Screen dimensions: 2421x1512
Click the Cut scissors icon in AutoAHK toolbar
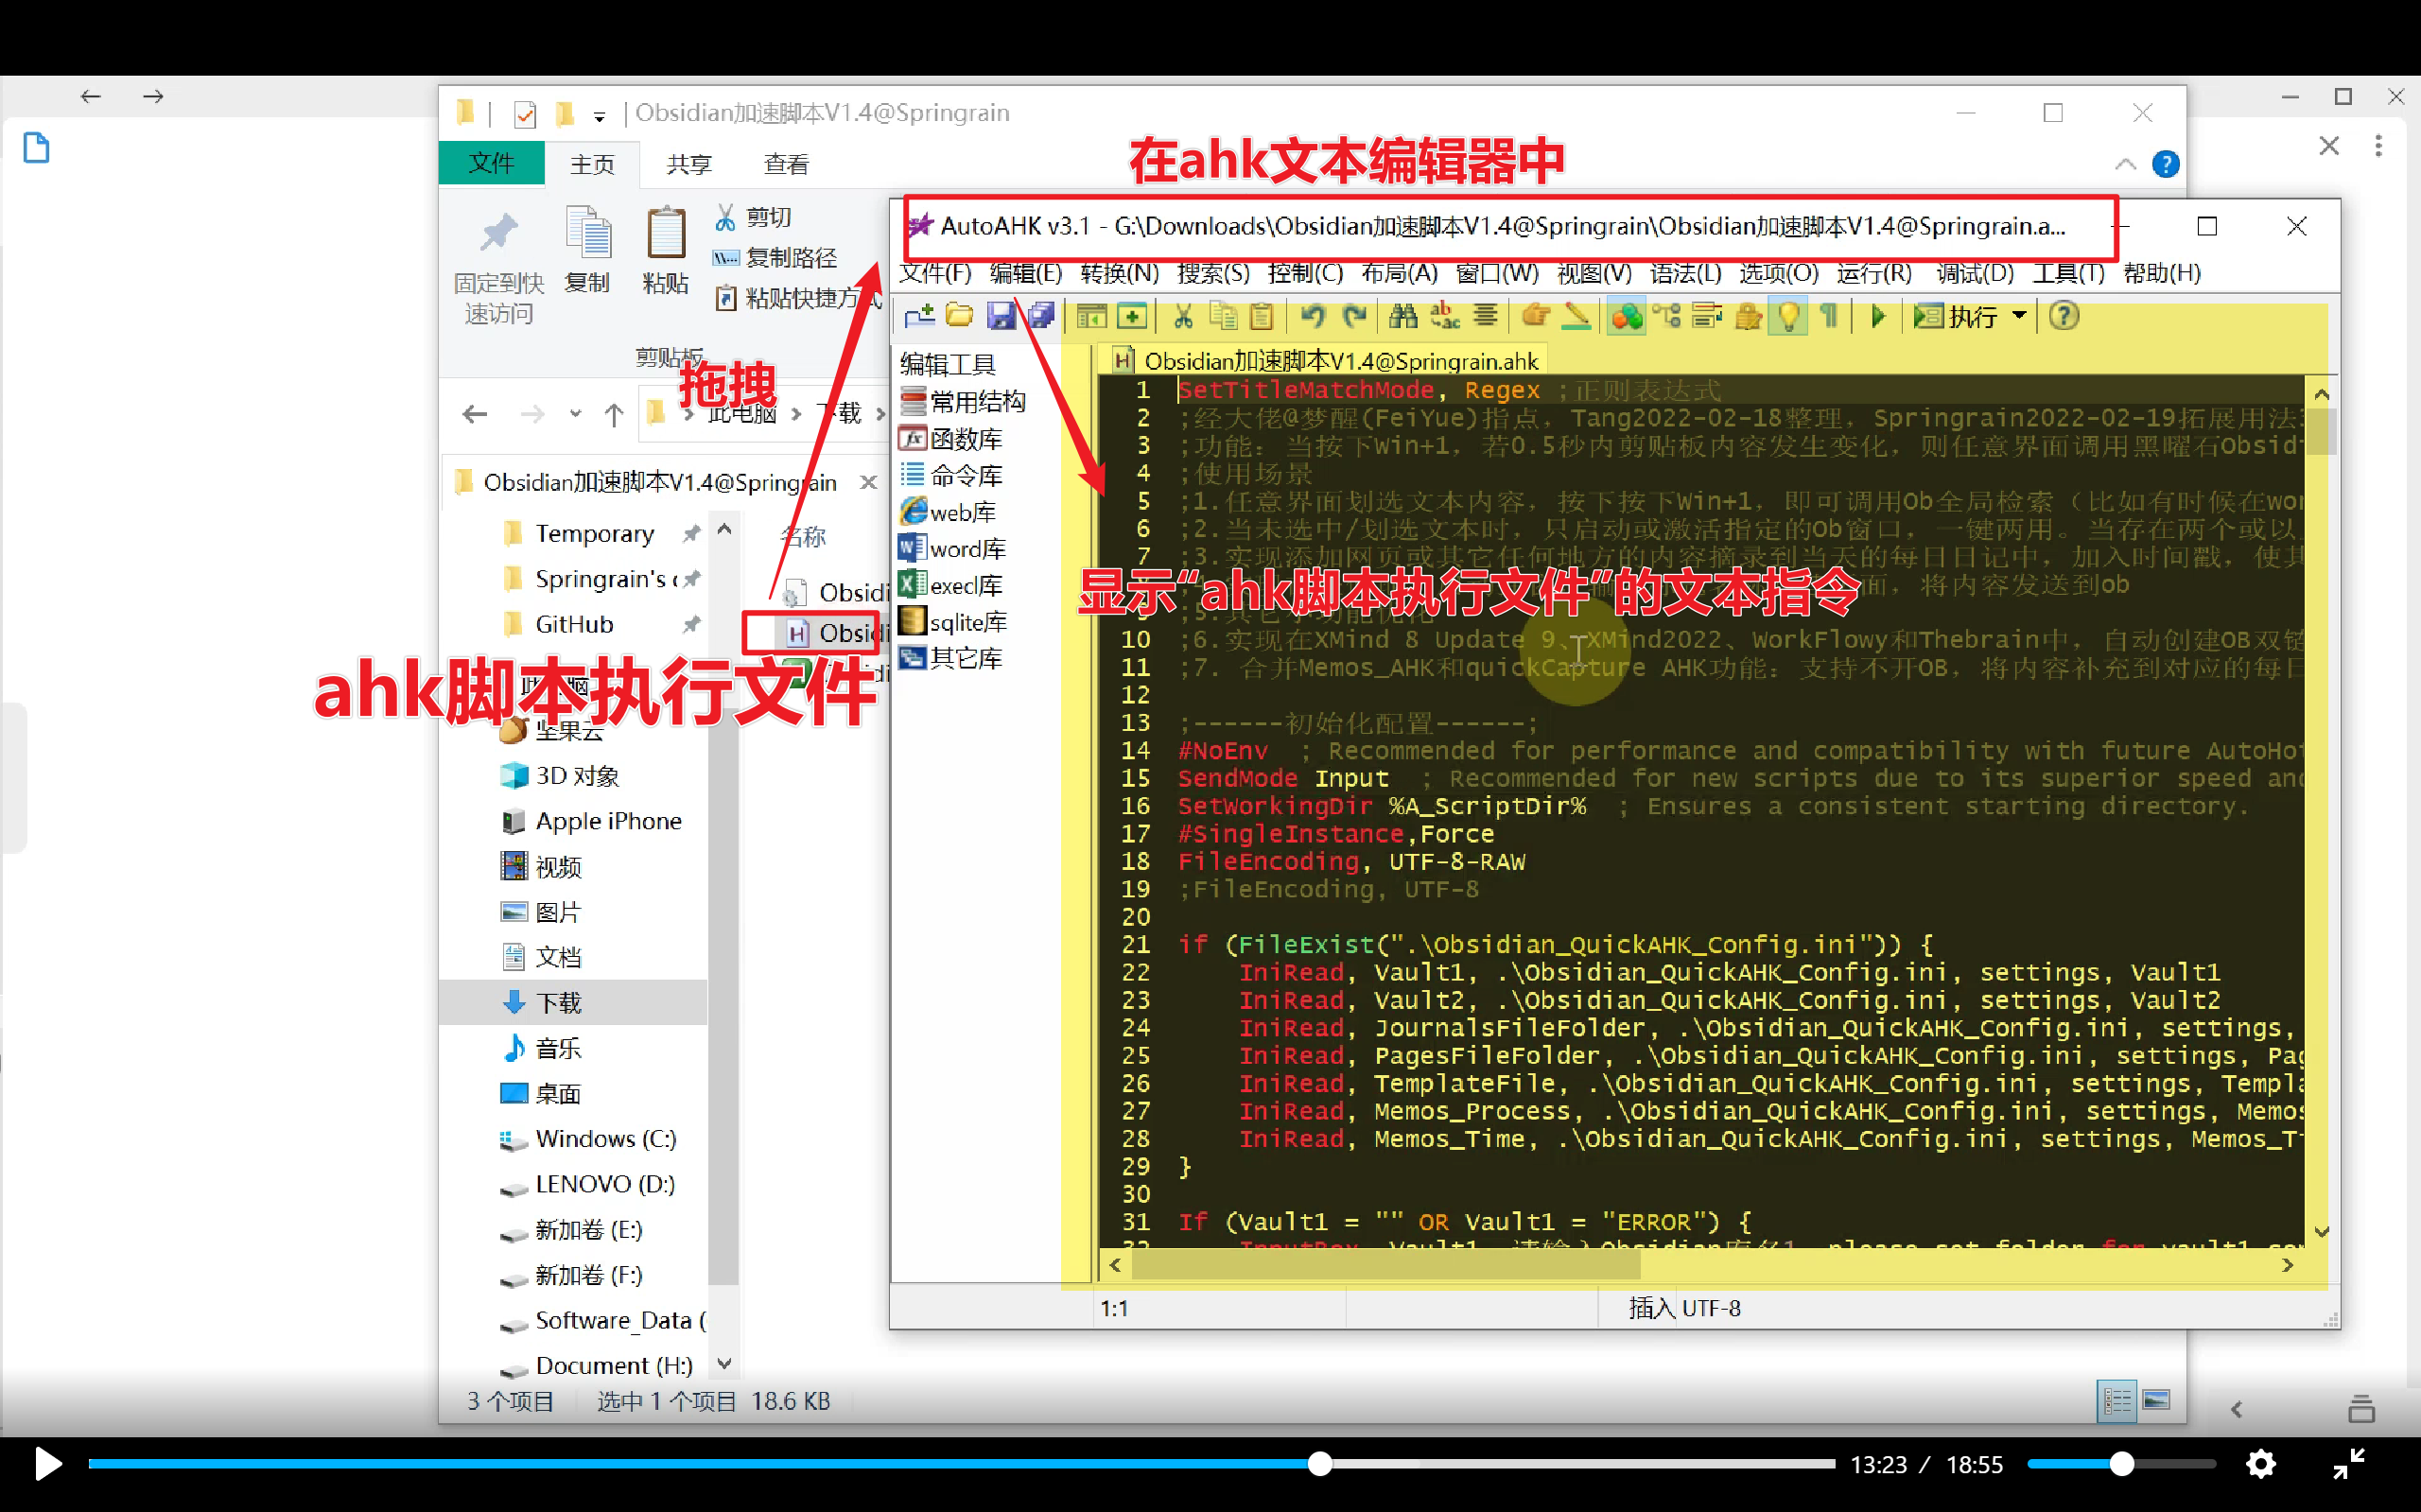click(1183, 317)
